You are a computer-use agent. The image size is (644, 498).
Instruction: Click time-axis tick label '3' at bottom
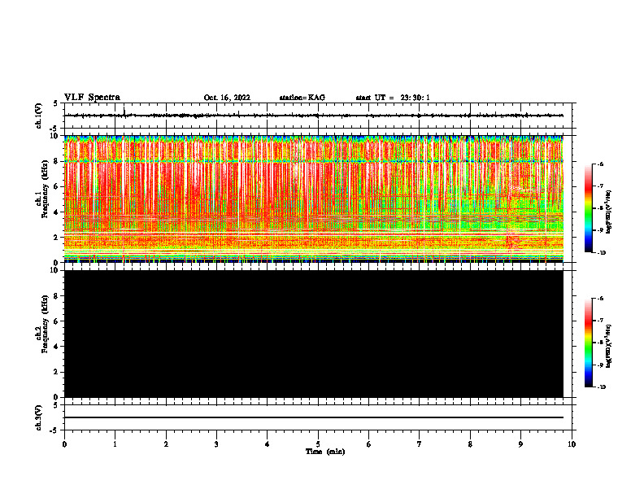(x=216, y=444)
